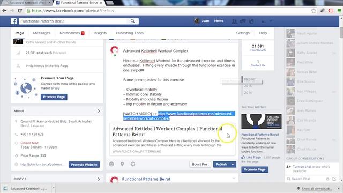Image resolution: width=343 pixels, height=193 pixels.
Task: Click the location pin icon under the post
Action: pyautogui.click(x=122, y=164)
